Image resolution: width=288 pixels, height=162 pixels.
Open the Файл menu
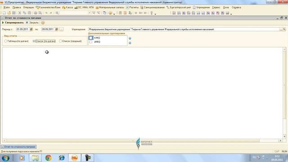click(6, 7)
